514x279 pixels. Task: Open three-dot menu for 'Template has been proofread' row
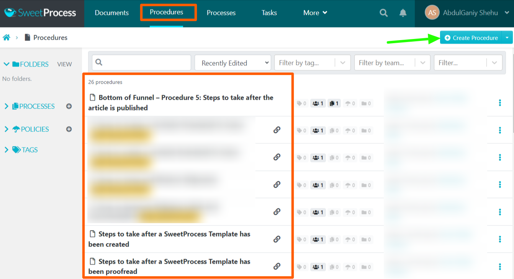pos(500,266)
